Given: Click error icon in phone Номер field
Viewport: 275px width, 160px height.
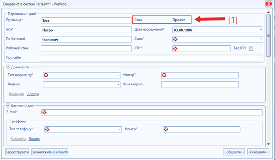Looking at the screenshot, I should (166, 130).
